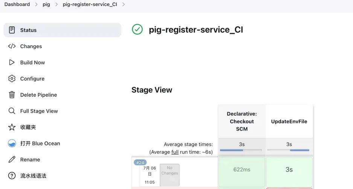Go to Dashboard breadcrumb
353x189 pixels.
17,4
